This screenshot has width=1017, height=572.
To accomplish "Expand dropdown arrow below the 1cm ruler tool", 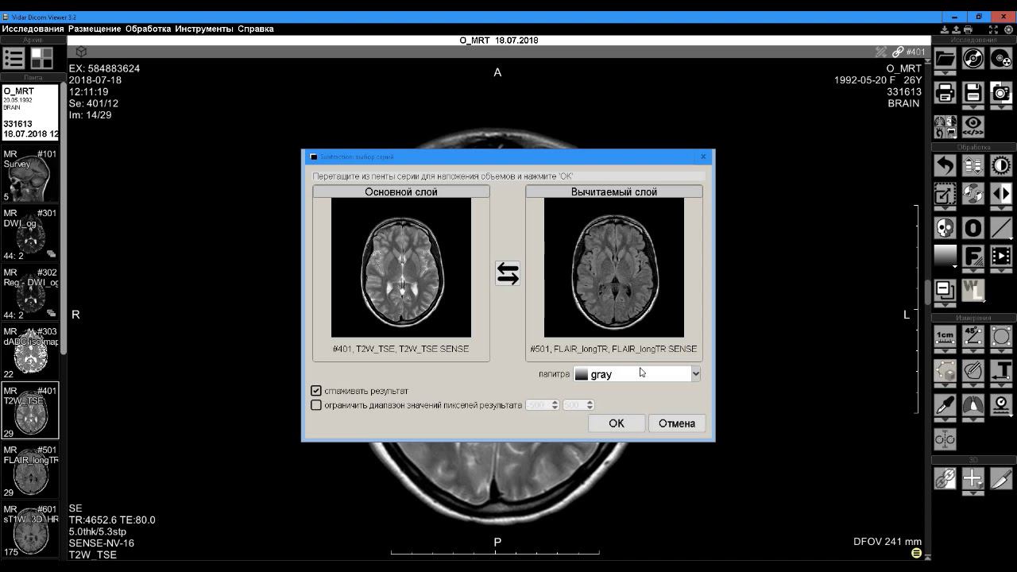I will coord(945,351).
